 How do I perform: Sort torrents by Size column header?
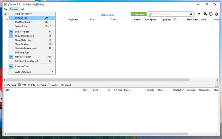point(89,20)
